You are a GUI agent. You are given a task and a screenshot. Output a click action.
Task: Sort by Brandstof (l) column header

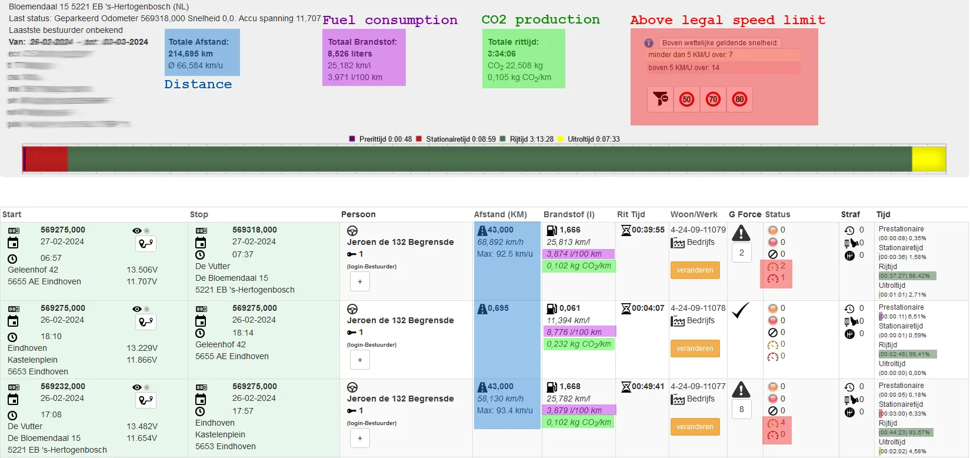coord(569,214)
